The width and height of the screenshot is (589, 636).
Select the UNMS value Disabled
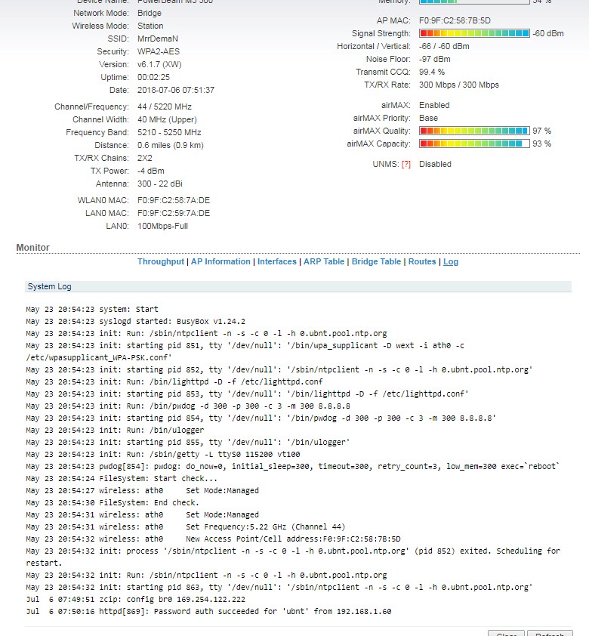pyautogui.click(x=435, y=164)
